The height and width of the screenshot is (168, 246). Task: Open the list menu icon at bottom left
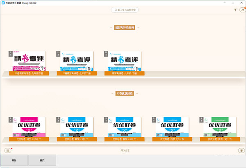[x=7, y=150]
